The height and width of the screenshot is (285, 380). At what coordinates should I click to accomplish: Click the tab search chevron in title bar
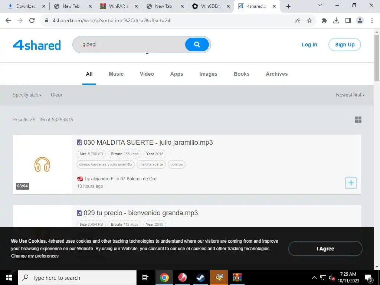pyautogui.click(x=320, y=5)
